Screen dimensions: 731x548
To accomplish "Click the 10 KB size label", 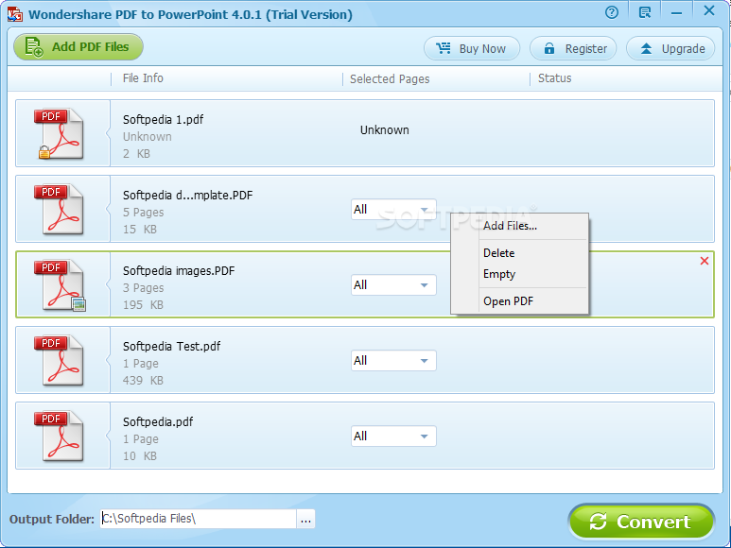I will click(139, 456).
